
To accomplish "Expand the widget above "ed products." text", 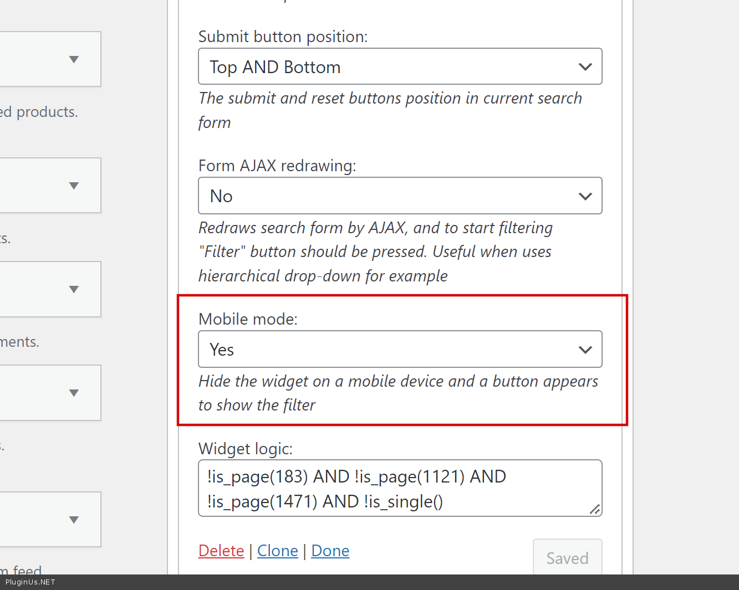I will tap(74, 59).
